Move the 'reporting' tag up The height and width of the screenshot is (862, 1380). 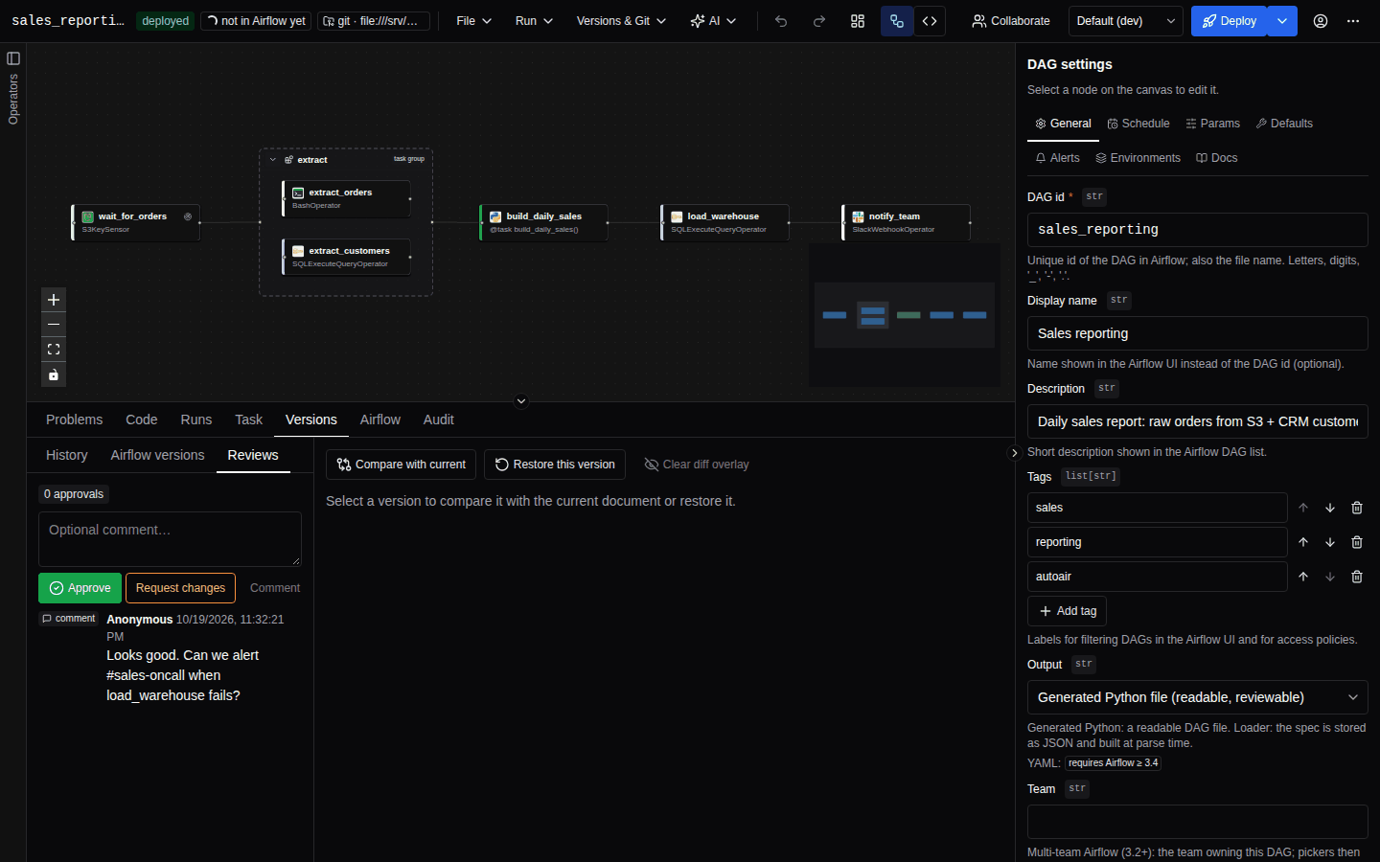pyautogui.click(x=1303, y=542)
